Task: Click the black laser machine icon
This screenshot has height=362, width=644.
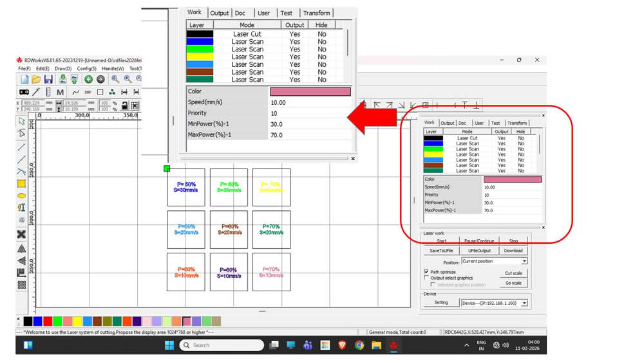Action: click(x=24, y=92)
